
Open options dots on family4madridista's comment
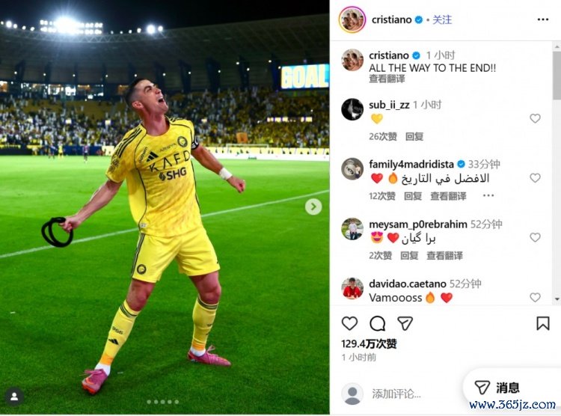[x=488, y=195]
